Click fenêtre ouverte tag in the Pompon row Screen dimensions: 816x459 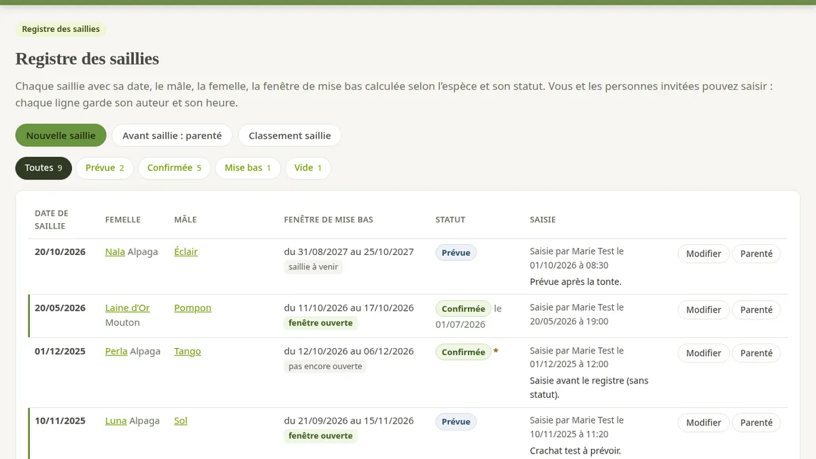pos(321,323)
